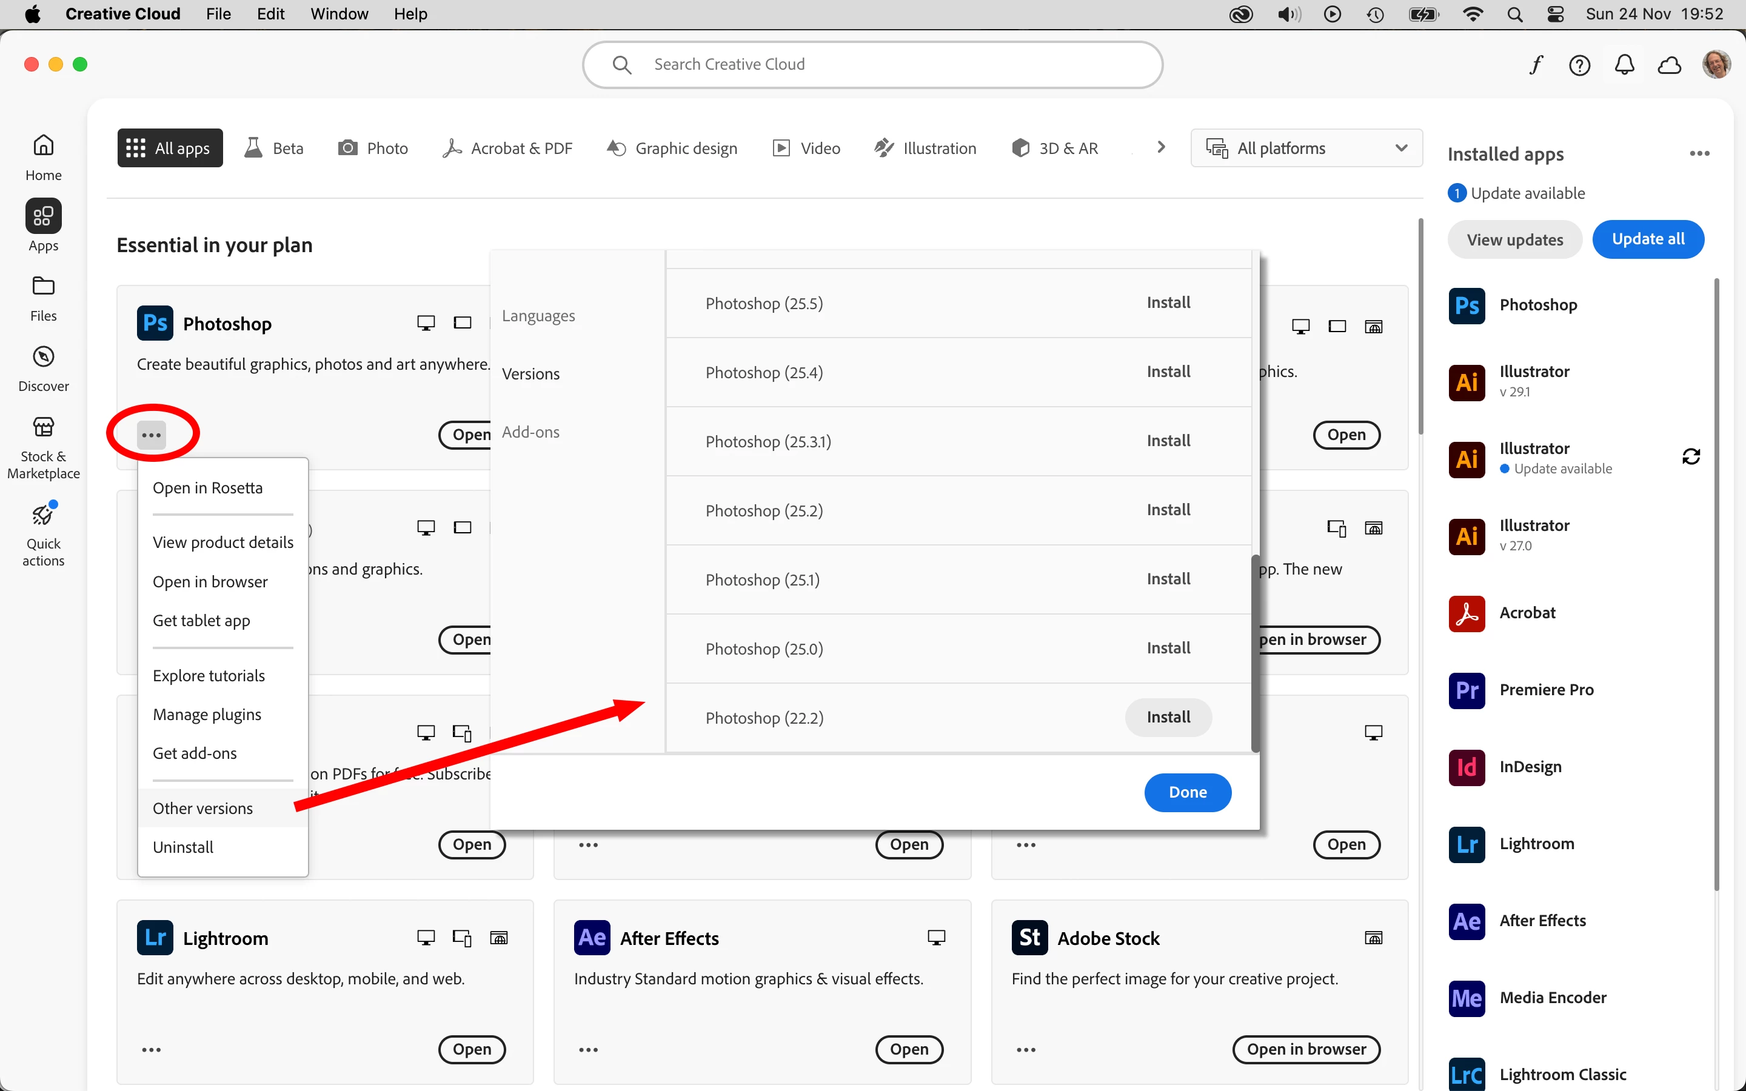Click the notifications bell icon

coord(1624,65)
